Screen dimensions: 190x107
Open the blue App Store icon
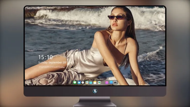click(x=111, y=82)
